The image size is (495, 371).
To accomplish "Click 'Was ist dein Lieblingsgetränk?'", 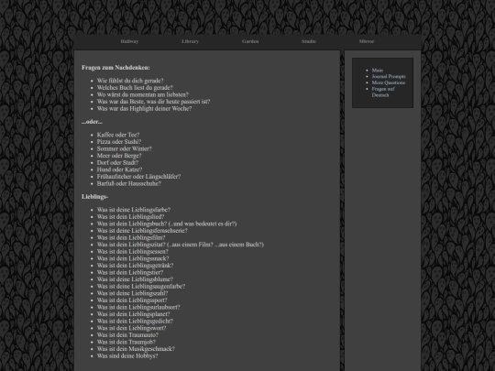I will tap(135, 266).
